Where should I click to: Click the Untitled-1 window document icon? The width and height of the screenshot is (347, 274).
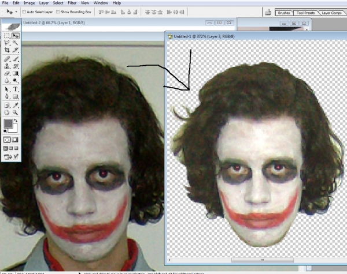(170, 37)
